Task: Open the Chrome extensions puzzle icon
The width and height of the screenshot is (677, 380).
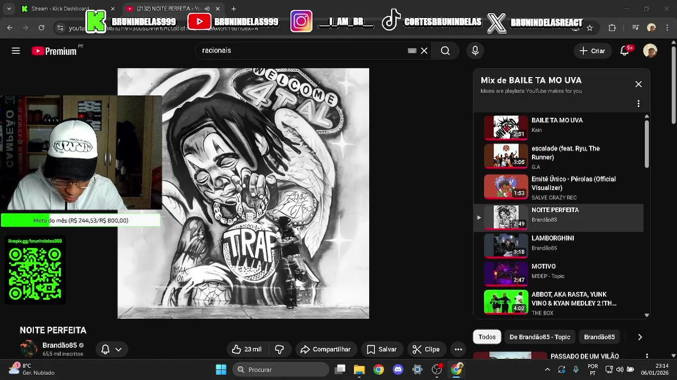Action: 612,28
